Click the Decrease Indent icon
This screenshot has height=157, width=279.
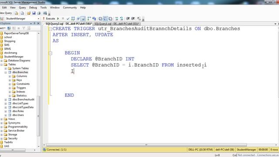click(128, 18)
